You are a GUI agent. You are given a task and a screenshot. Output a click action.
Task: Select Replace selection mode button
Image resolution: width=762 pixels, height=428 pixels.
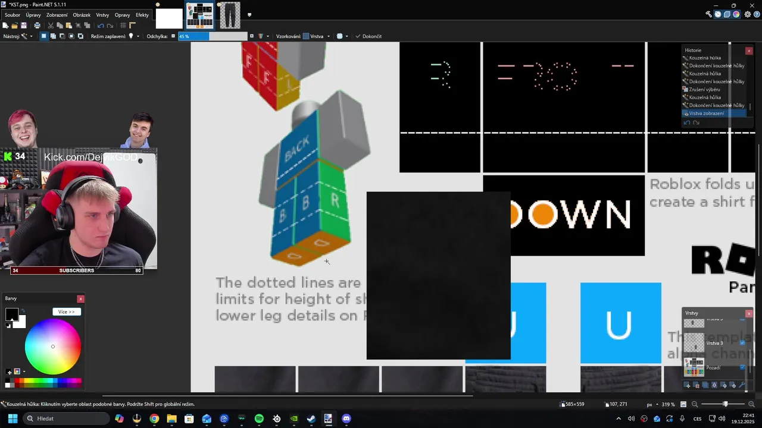point(43,36)
